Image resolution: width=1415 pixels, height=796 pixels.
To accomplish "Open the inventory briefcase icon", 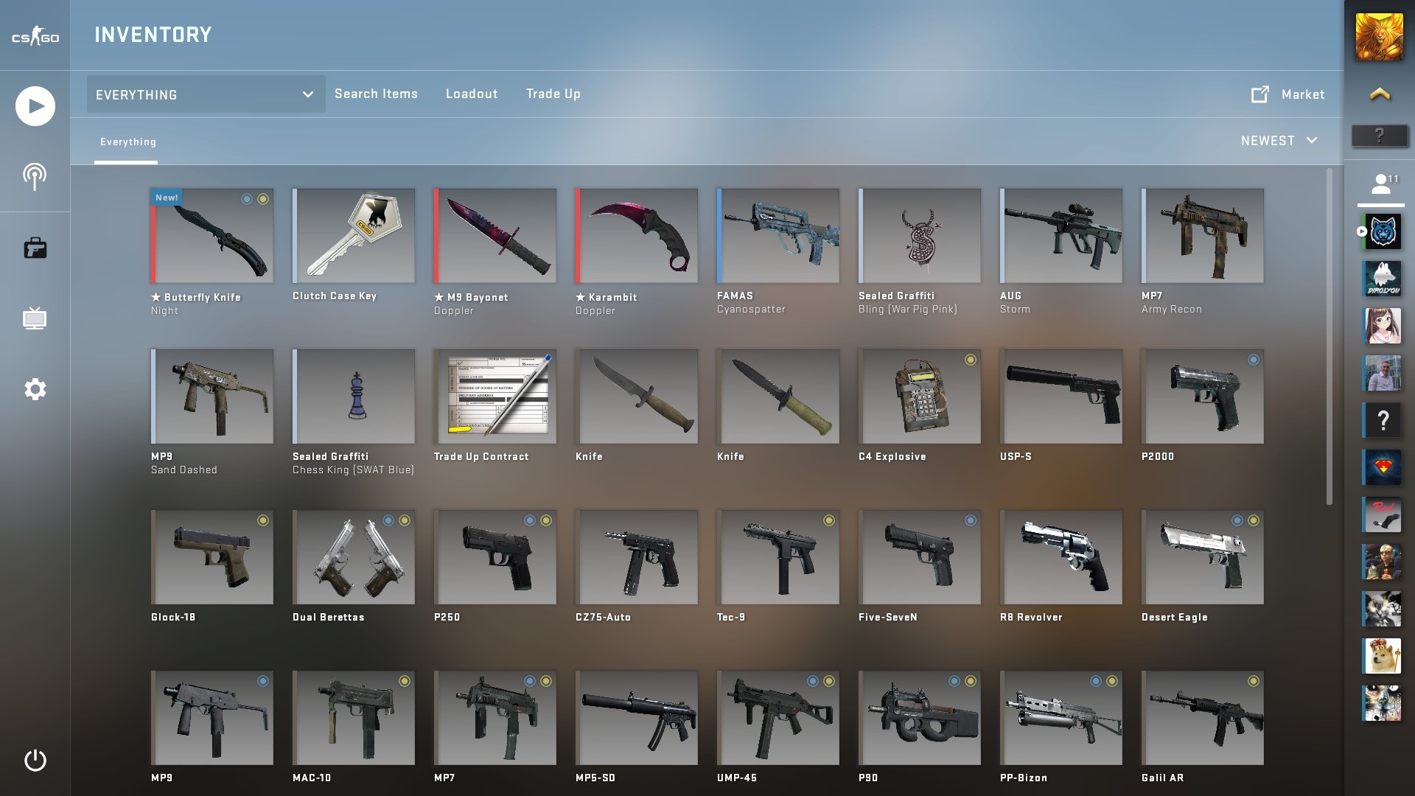I will [35, 248].
